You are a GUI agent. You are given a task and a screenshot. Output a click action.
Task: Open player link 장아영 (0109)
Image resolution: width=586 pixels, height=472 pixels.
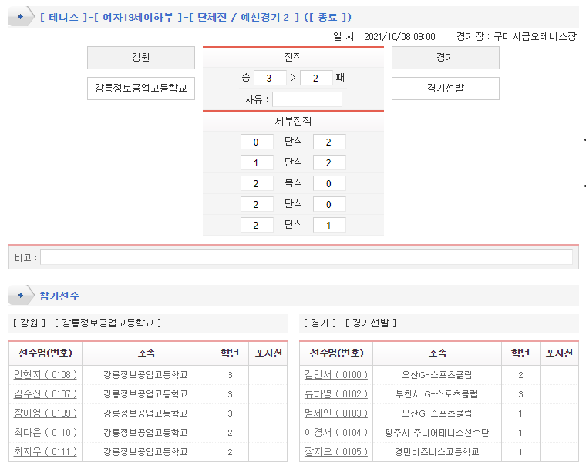(x=45, y=413)
